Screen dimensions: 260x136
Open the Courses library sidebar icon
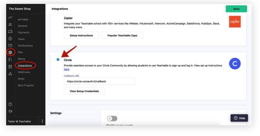point(10,60)
